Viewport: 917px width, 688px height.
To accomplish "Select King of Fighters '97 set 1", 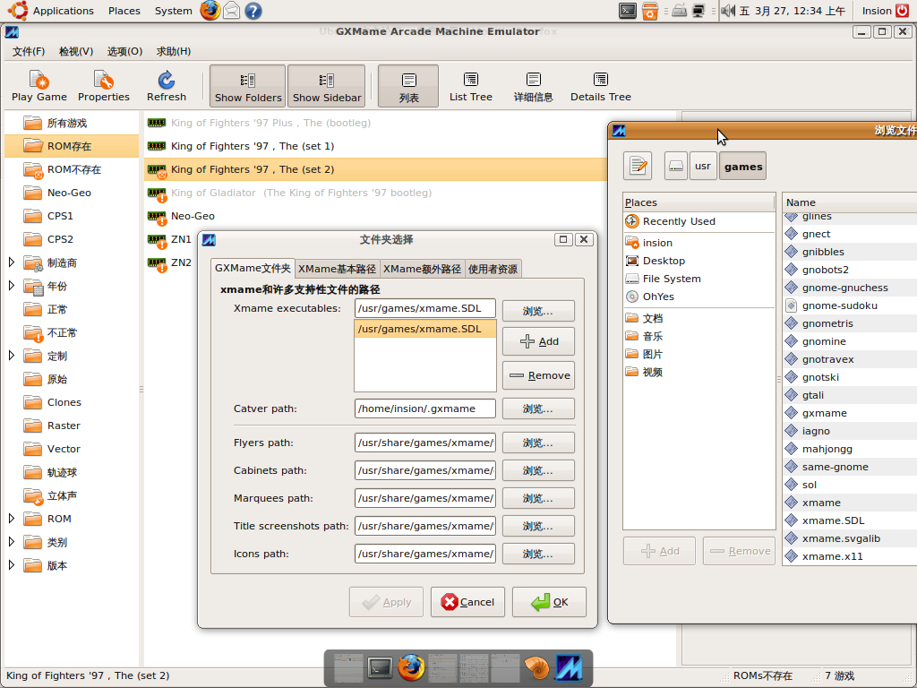I will coord(253,146).
